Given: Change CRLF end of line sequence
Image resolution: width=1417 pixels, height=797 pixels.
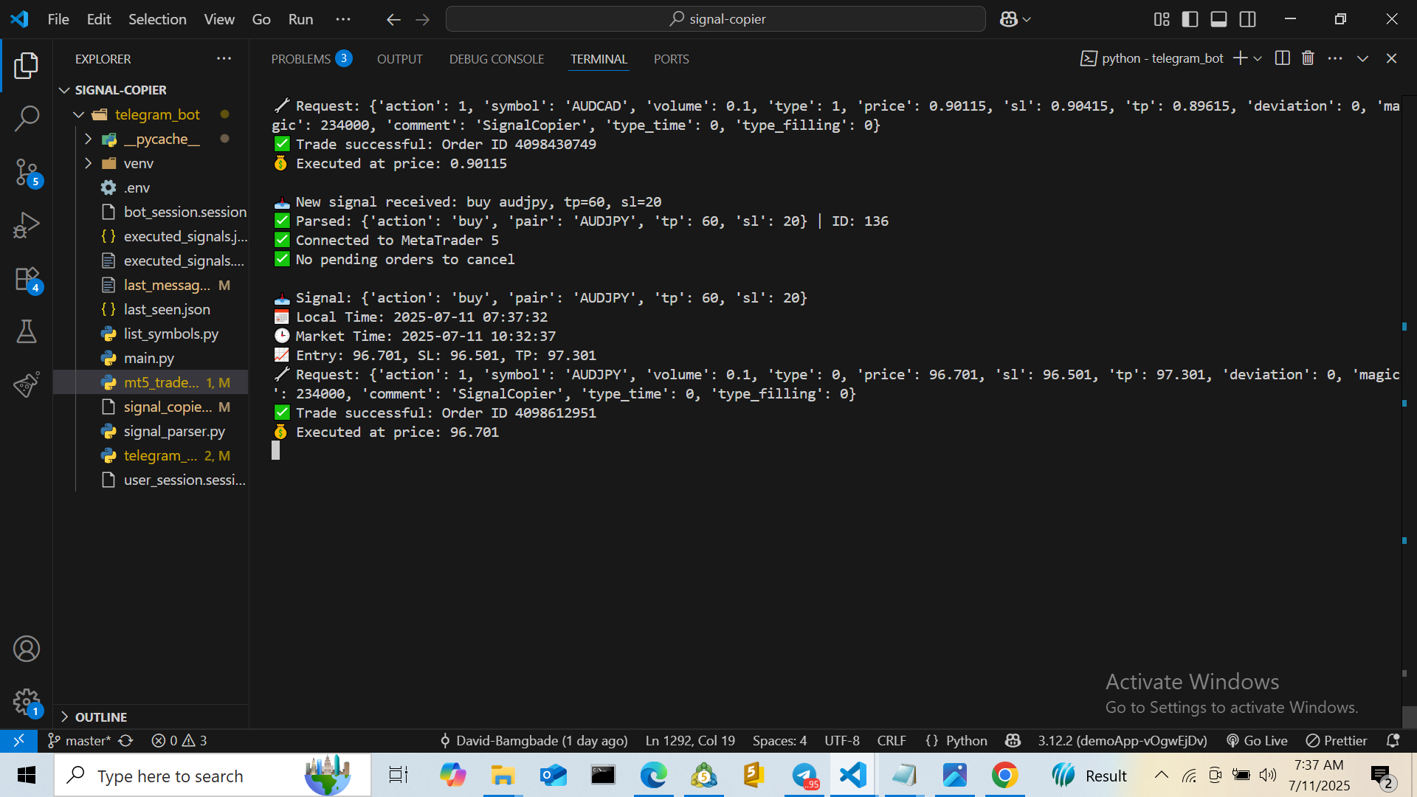Looking at the screenshot, I should 892,740.
